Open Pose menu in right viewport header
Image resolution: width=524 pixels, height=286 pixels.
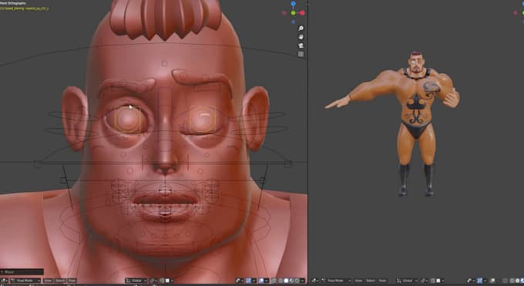(x=382, y=281)
